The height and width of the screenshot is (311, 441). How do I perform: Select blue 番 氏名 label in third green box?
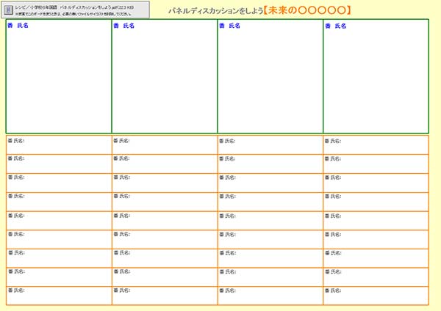click(230, 26)
